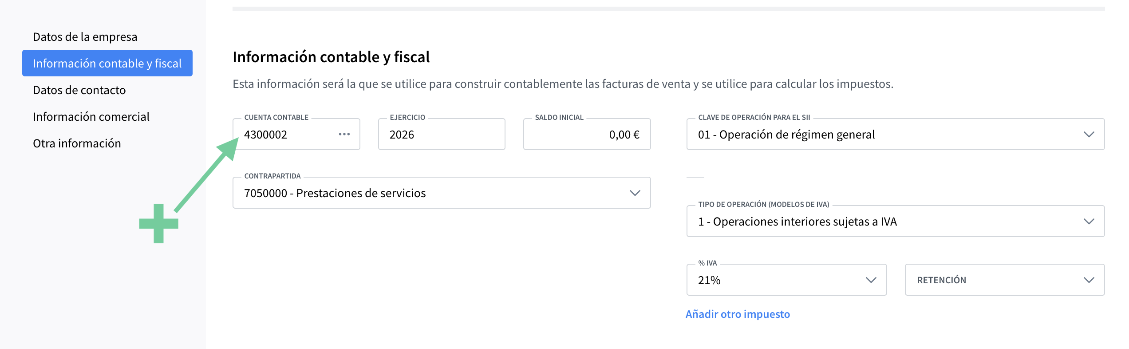1129x349 pixels.
Task: Click the green plus icon
Action: point(158,224)
